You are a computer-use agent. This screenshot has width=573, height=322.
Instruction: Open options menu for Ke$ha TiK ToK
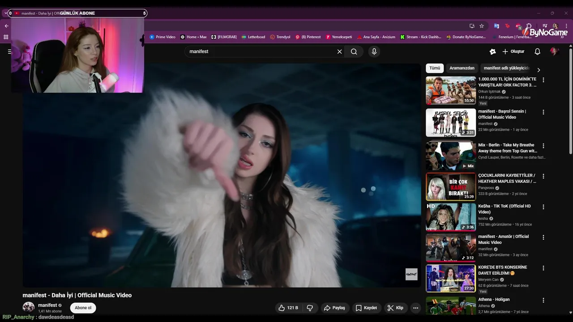543,207
